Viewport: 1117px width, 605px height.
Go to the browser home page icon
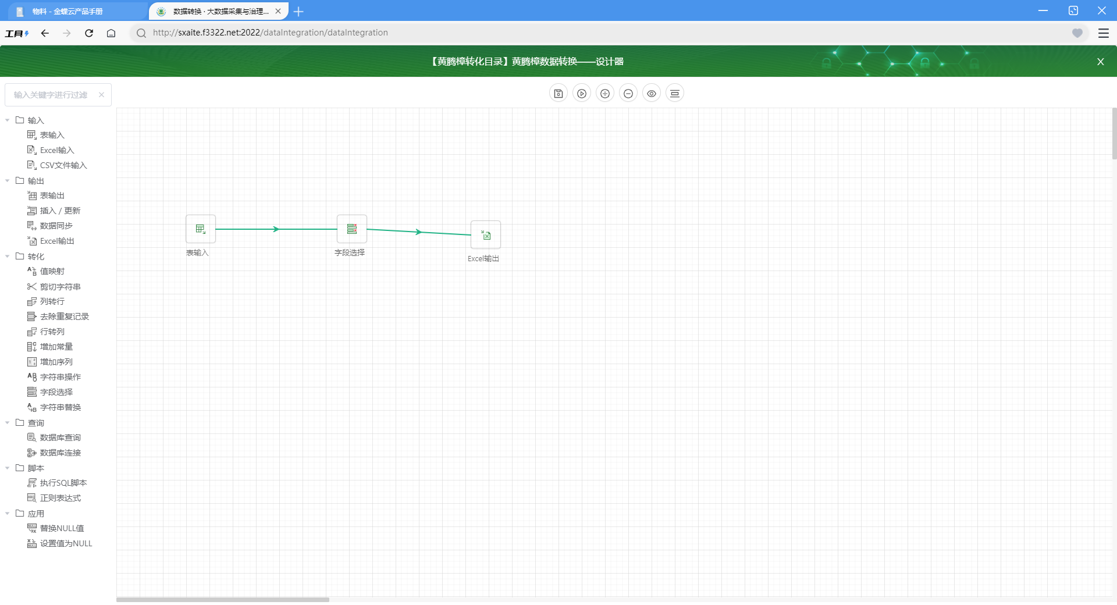pyautogui.click(x=111, y=33)
